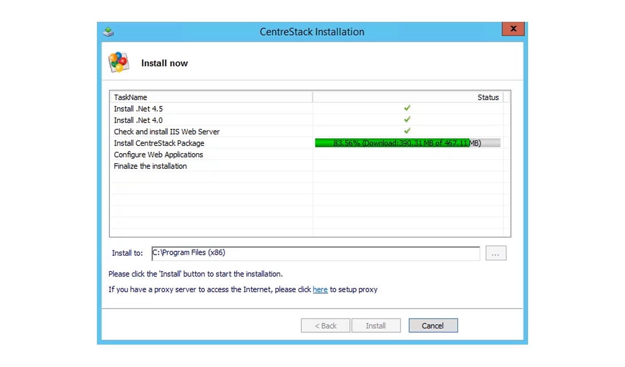This screenshot has height=367, width=625.
Task: Click the colorful Install now icon
Action: [x=118, y=63]
